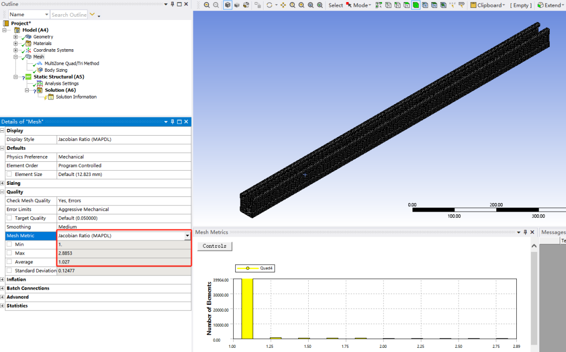Pin the Mesh Metrics panel
The height and width of the screenshot is (352, 566).
[x=525, y=232]
